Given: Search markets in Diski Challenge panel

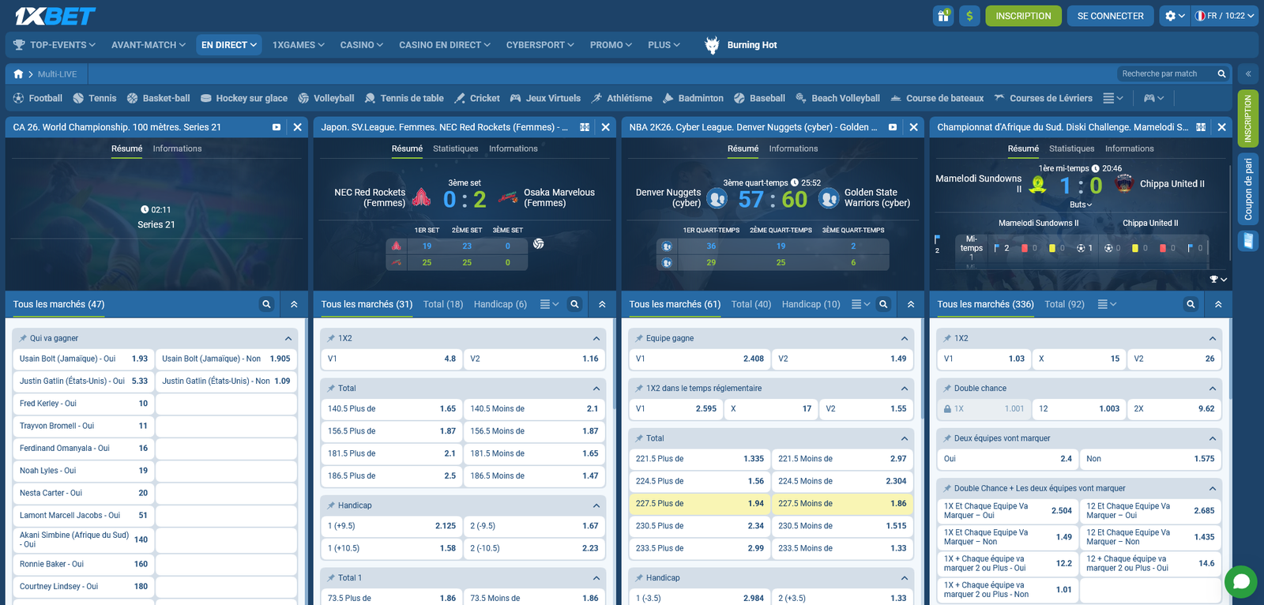Looking at the screenshot, I should click(x=1191, y=304).
